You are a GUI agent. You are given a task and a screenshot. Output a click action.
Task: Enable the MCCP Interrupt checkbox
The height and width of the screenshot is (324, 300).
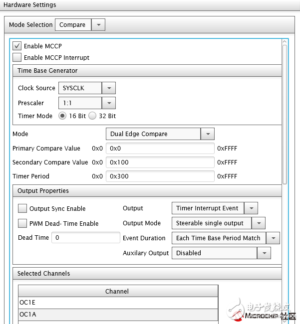point(17,57)
